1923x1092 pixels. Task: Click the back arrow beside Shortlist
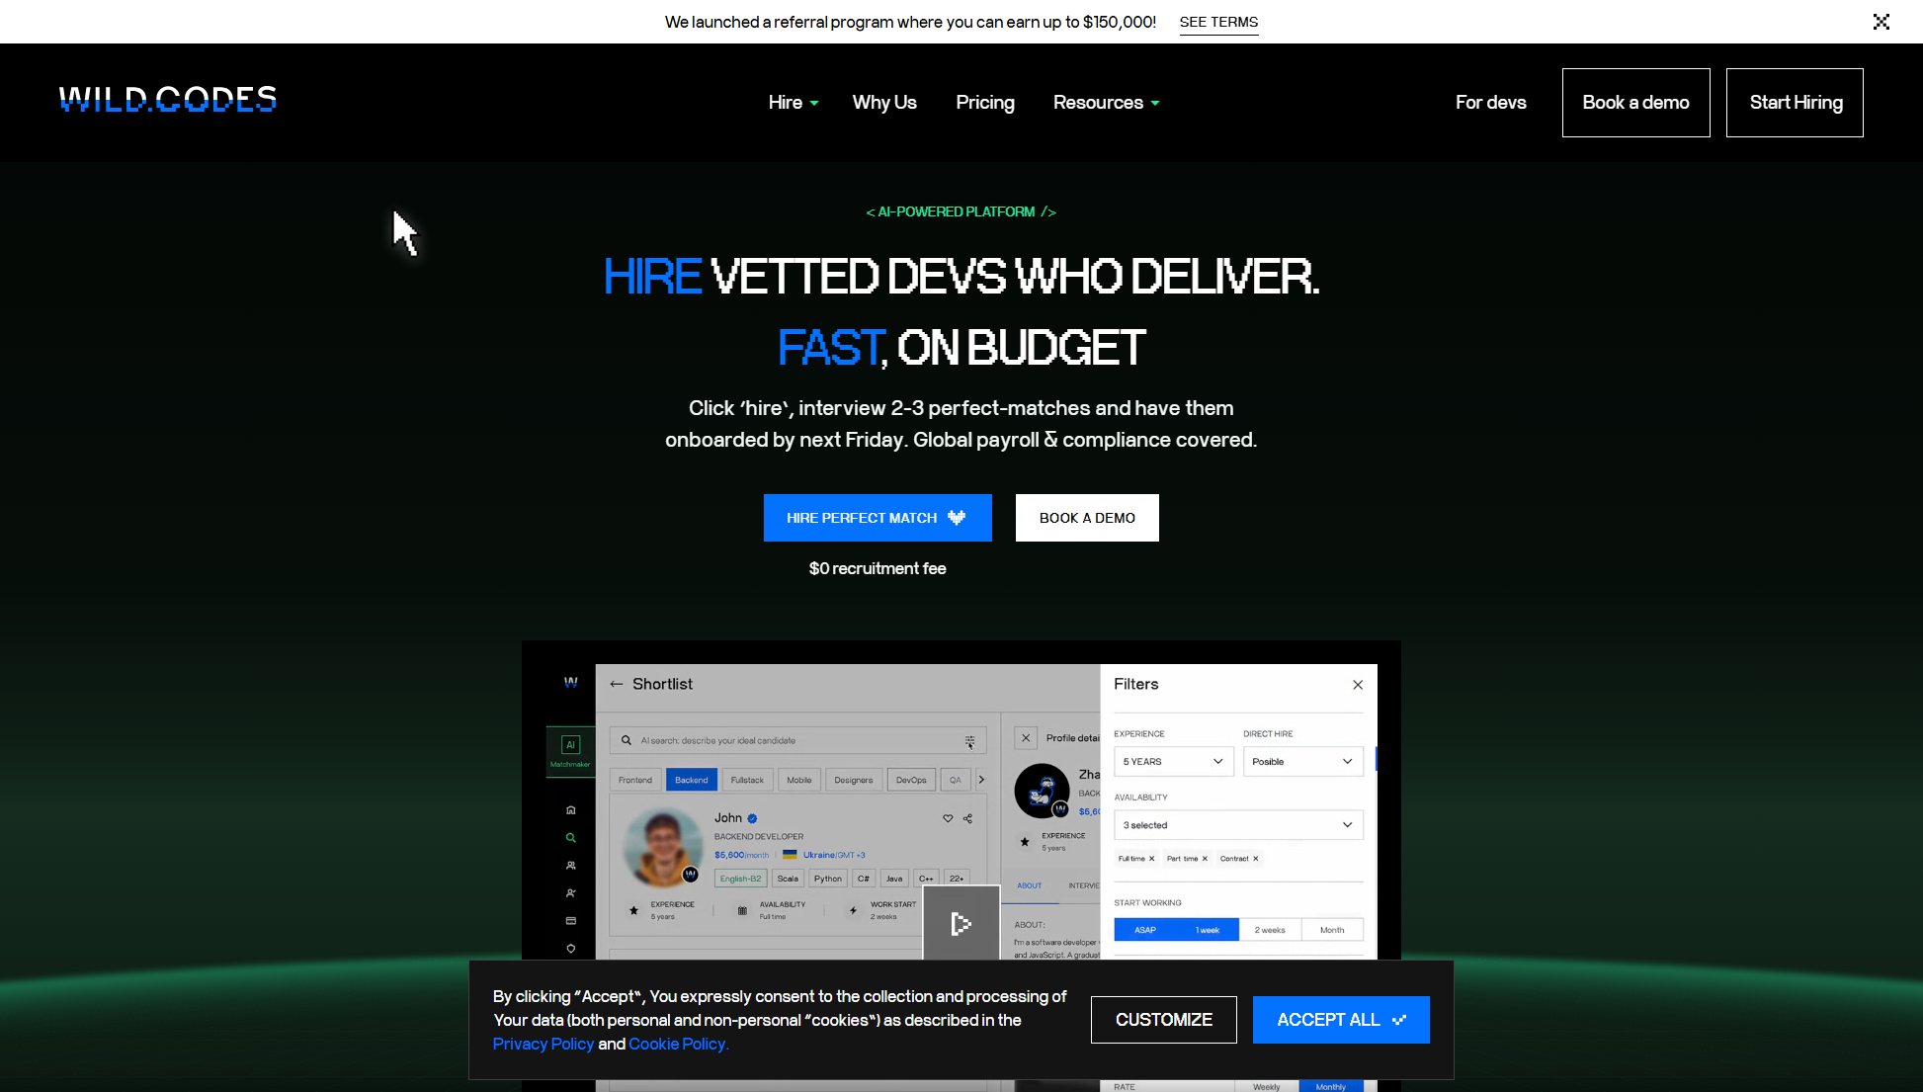617,684
